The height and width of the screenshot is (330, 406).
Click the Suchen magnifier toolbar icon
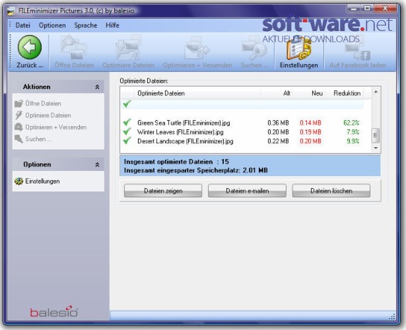[x=254, y=48]
